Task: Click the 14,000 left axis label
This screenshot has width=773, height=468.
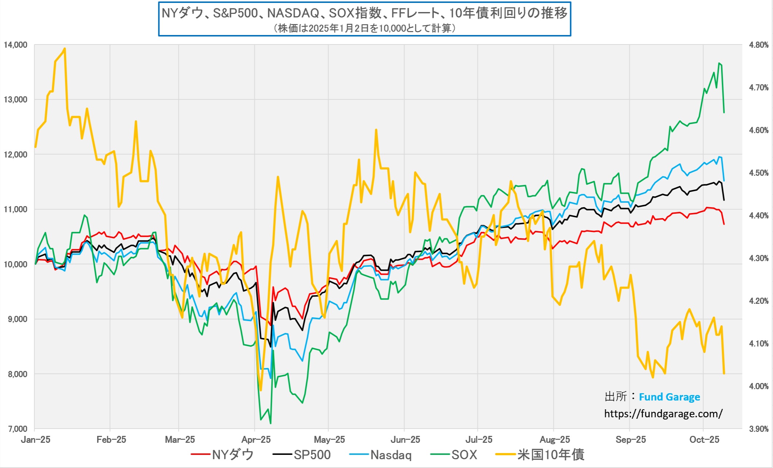Action: [x=16, y=45]
